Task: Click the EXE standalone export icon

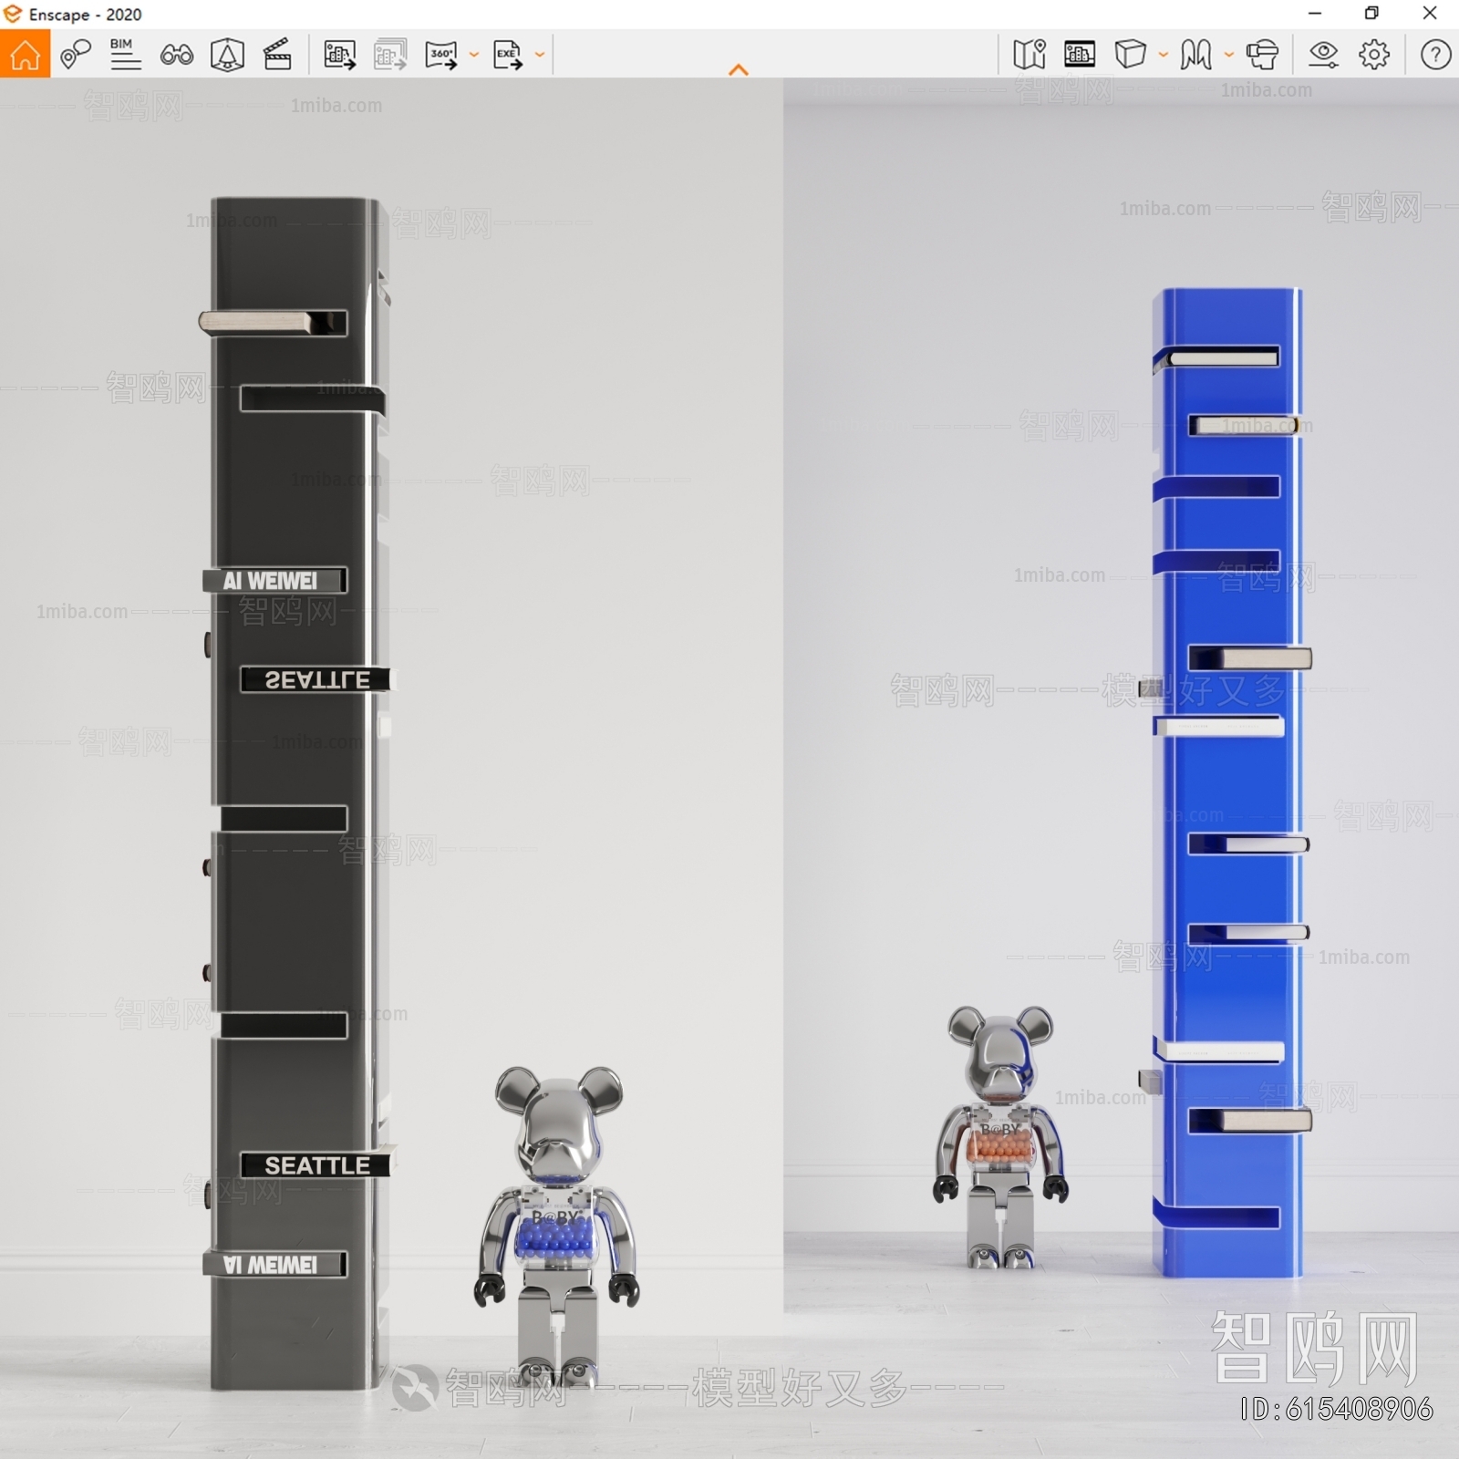Action: [508, 55]
